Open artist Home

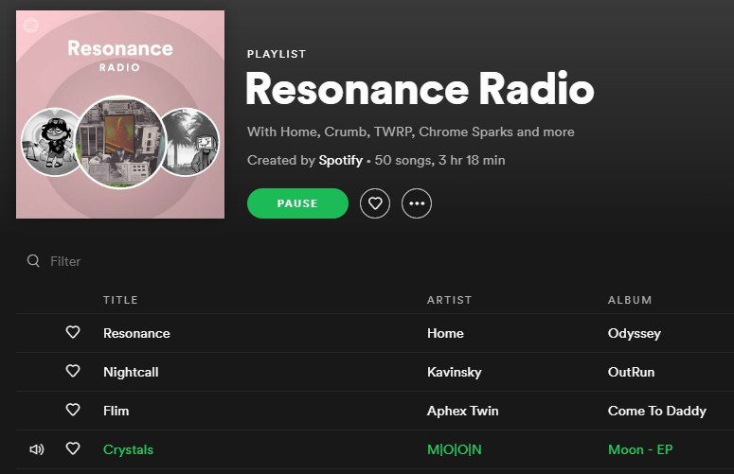click(445, 333)
